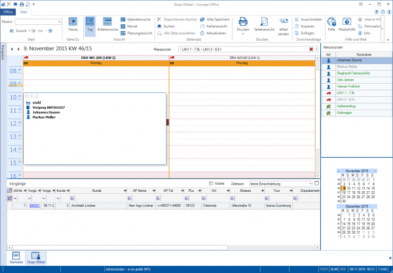Select the Start ribbon tab
The height and width of the screenshot is (273, 393).
coord(24,12)
